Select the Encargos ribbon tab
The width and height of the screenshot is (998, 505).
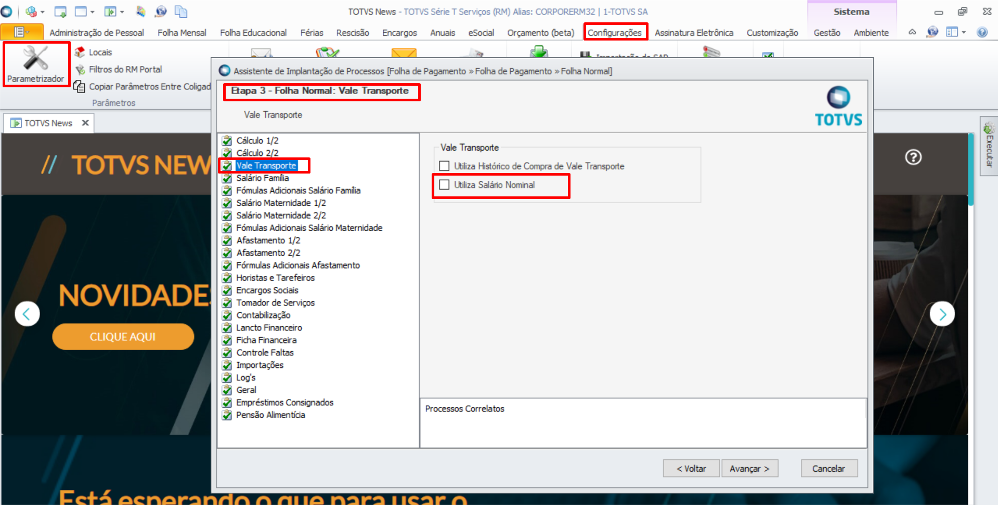tap(399, 33)
